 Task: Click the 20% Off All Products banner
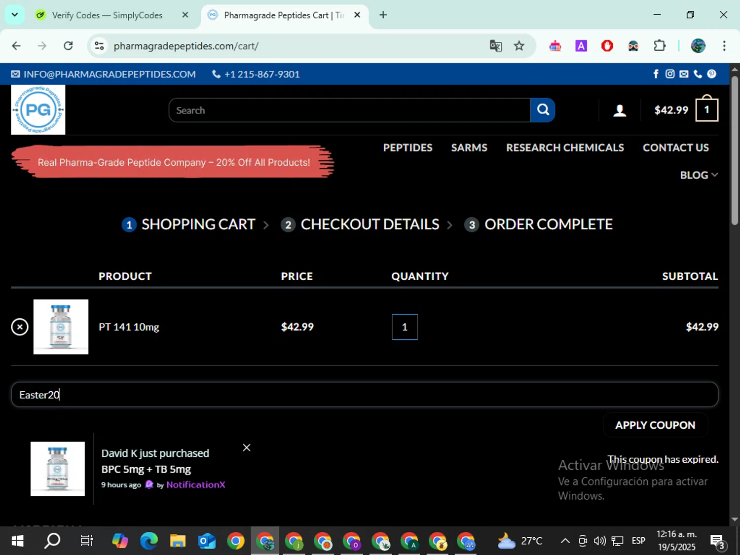tap(173, 162)
